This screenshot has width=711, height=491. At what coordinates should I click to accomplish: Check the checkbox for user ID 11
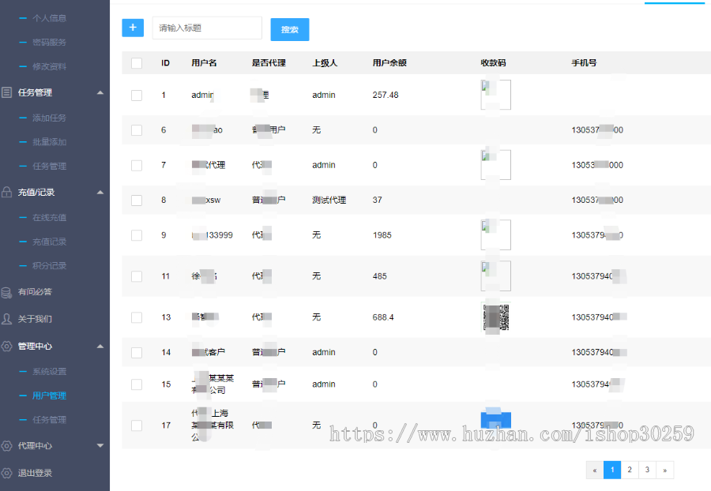pos(137,276)
